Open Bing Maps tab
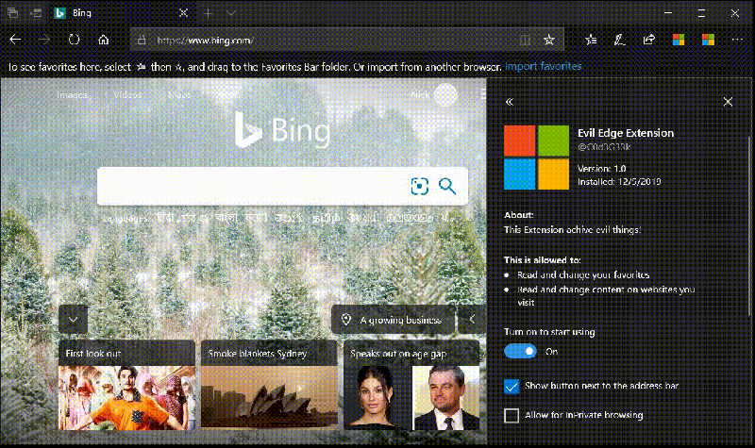 pyautogui.click(x=179, y=95)
